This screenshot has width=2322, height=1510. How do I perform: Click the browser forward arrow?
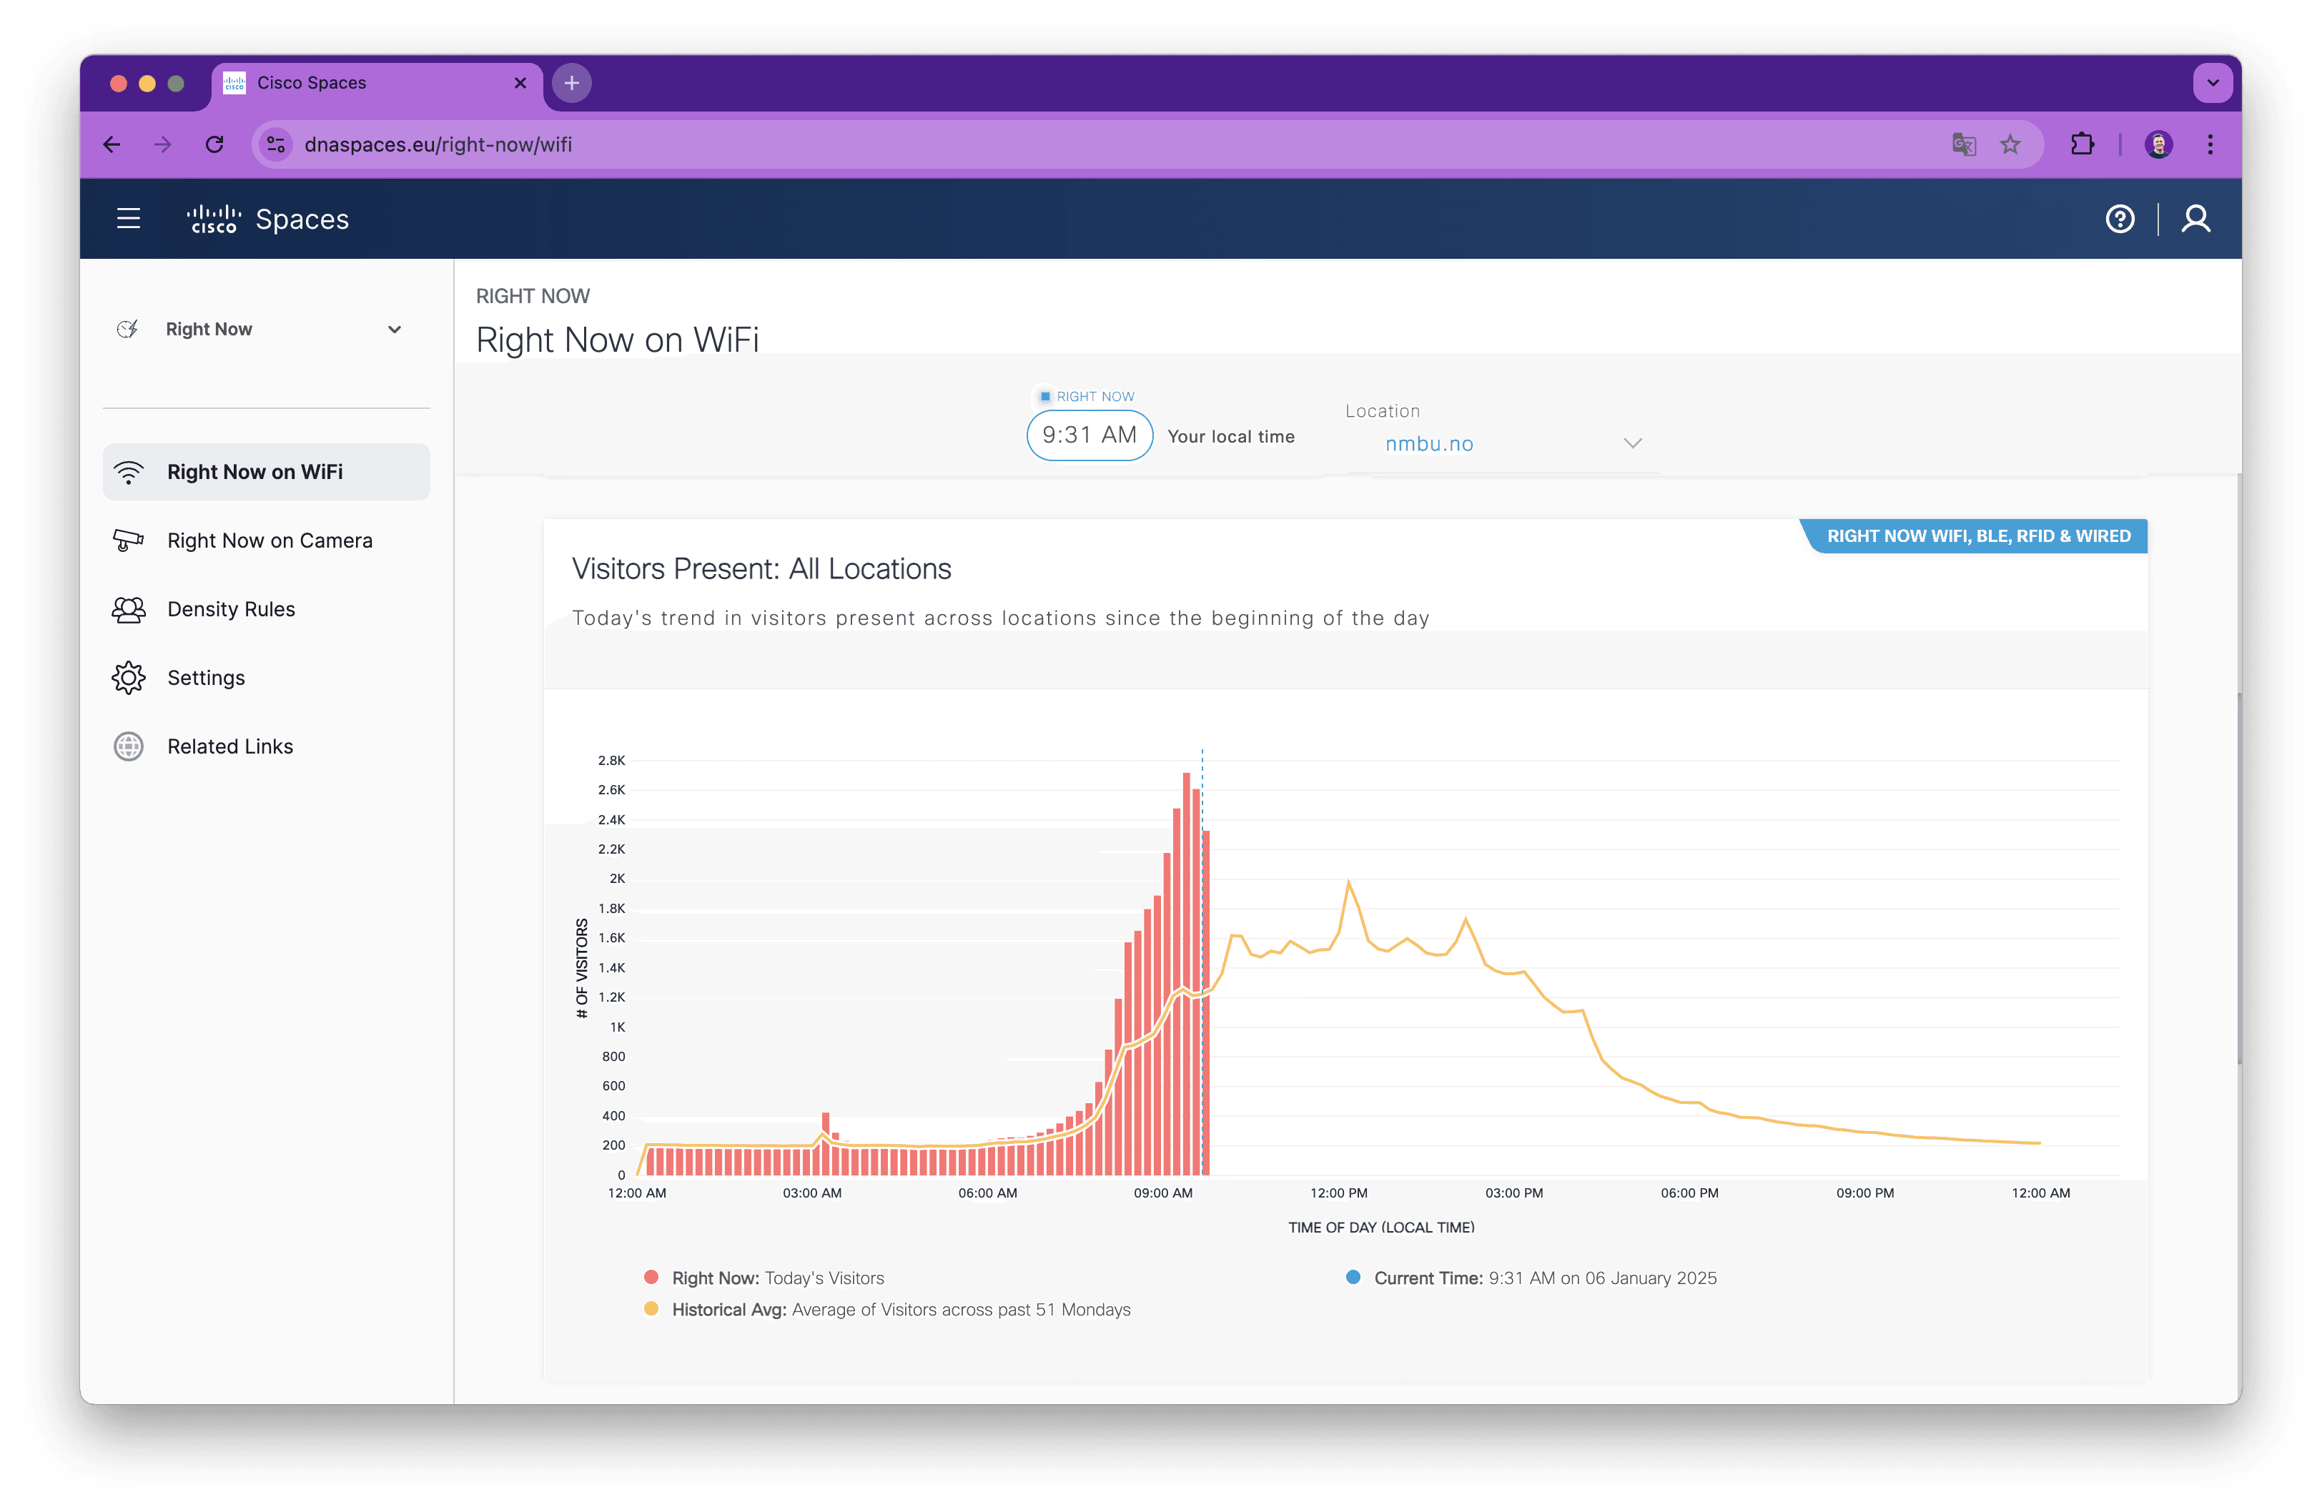[x=163, y=144]
